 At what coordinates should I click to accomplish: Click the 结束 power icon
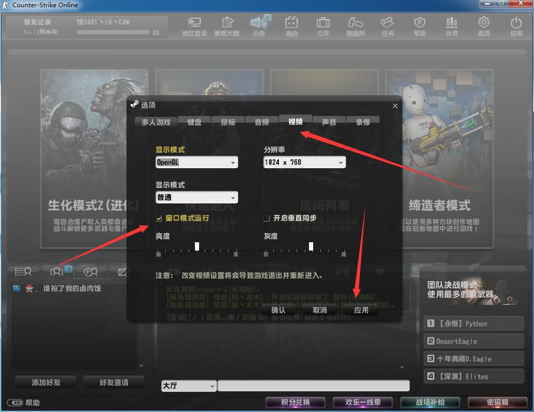click(516, 27)
